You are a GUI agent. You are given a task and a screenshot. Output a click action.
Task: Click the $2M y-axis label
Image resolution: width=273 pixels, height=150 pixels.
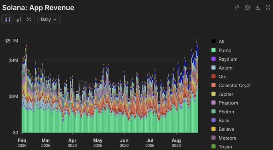(13, 96)
